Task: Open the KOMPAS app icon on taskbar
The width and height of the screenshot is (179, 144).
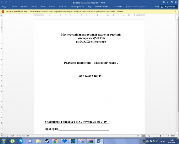Action: pyautogui.click(x=73, y=141)
